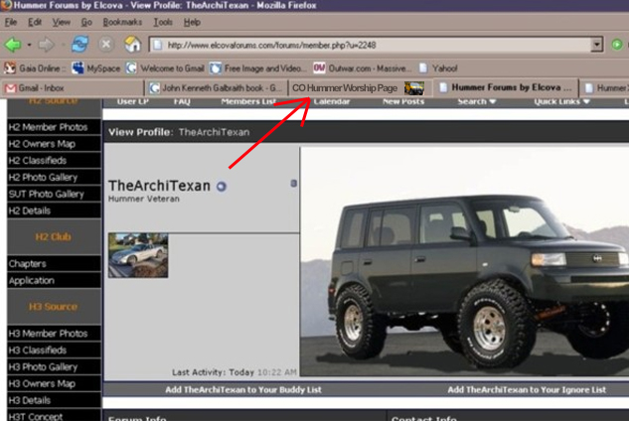629x421 pixels.
Task: Click TheArchiTexan's avatar car thumbnail
Action: [138, 255]
